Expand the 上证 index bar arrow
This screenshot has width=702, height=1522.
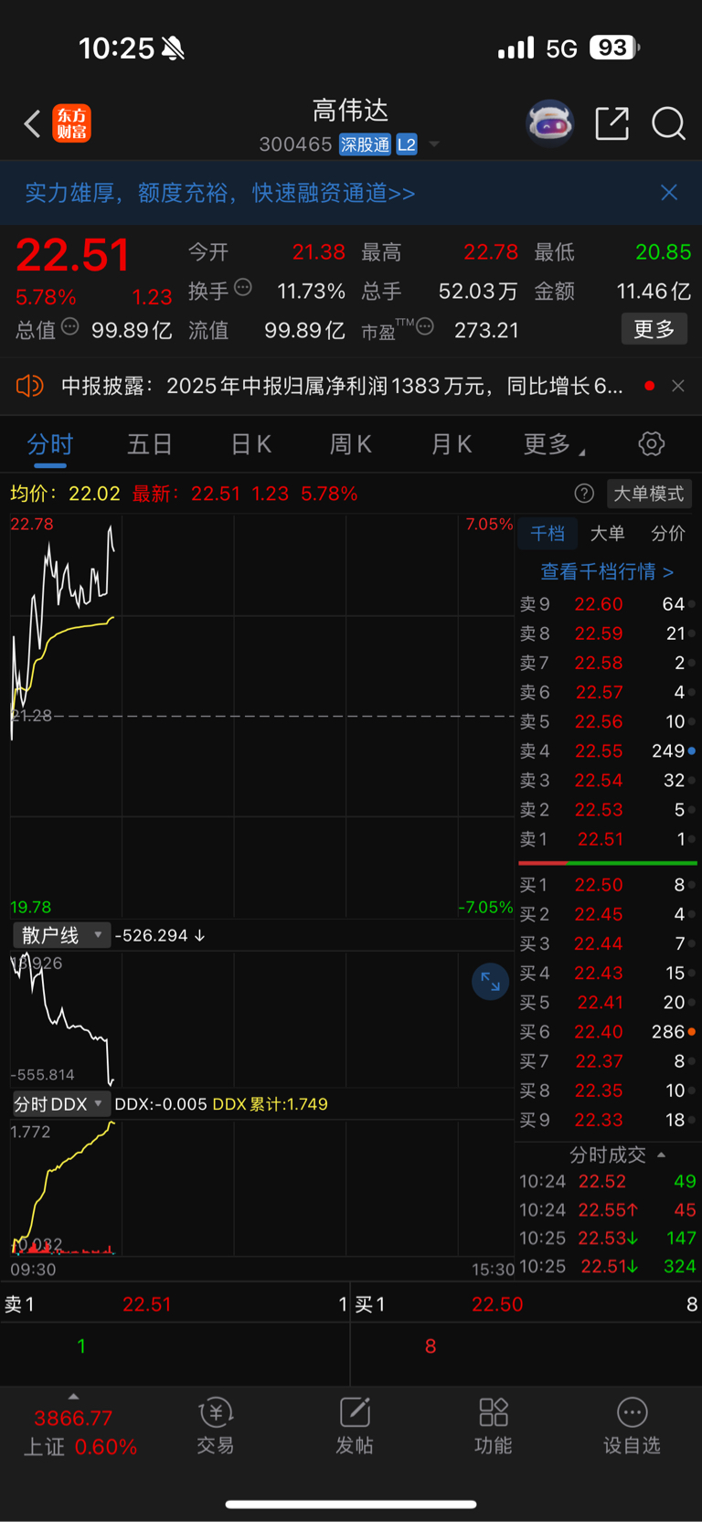coord(73,1396)
